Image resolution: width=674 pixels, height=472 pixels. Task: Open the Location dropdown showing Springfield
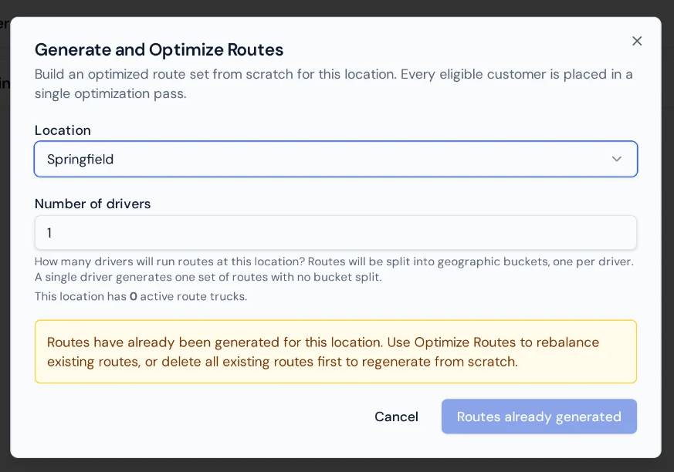(336, 159)
